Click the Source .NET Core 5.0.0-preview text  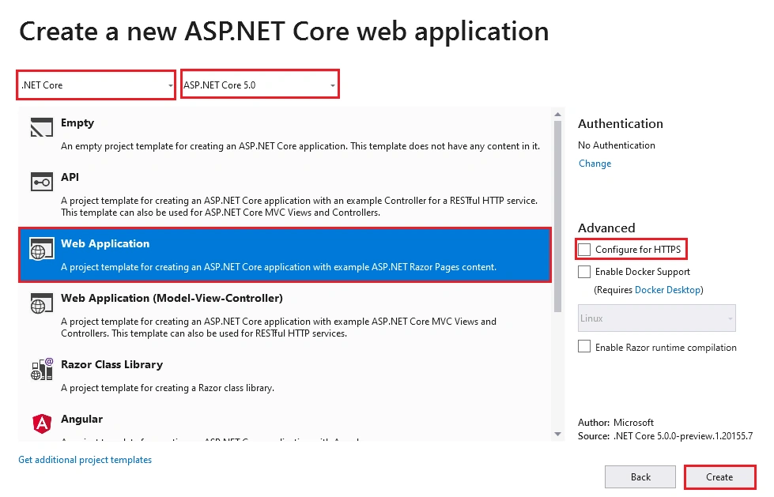[666, 436]
